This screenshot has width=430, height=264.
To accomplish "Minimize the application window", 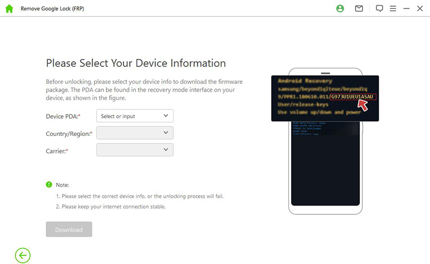I will coord(407,9).
